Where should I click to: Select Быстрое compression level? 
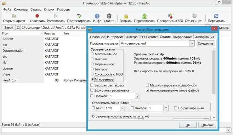pyautogui.click(x=92, y=69)
